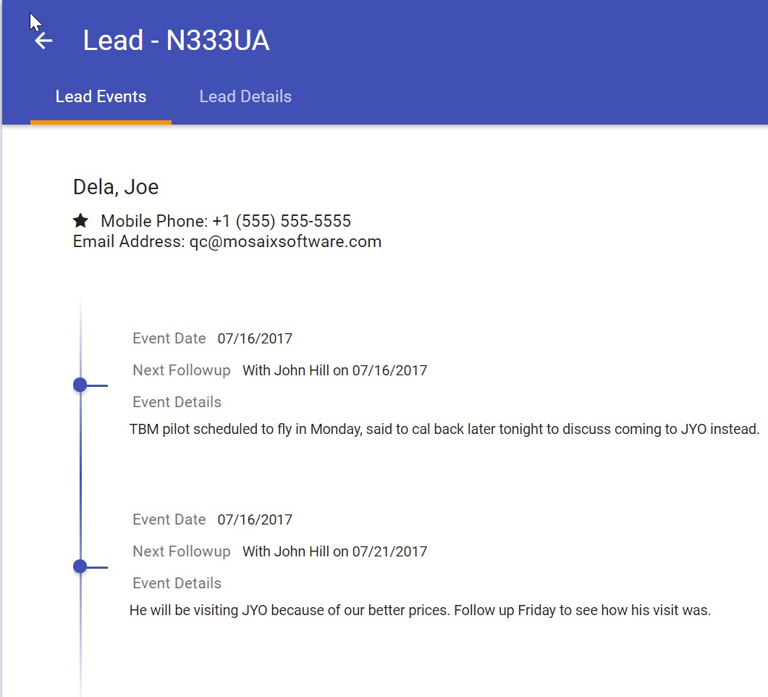Screen dimensions: 768x697
Task: Switch to the Lead Events tab
Action: (101, 97)
